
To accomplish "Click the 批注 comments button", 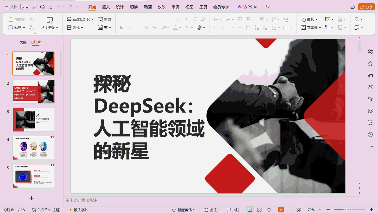I will tap(233, 210).
